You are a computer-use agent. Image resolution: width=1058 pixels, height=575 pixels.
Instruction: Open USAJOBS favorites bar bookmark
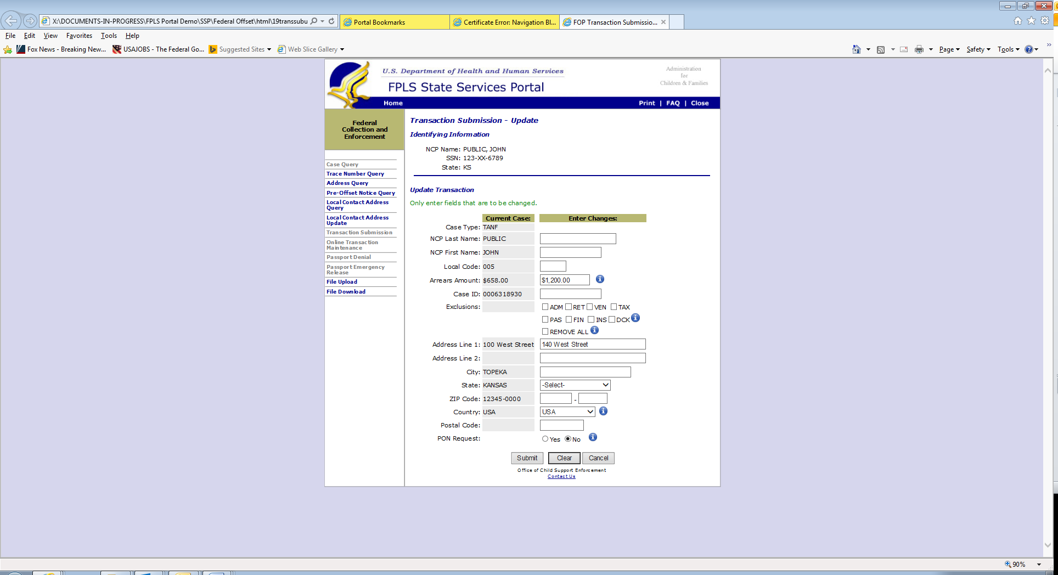pyautogui.click(x=158, y=49)
